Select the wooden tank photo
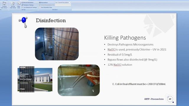Image resolution: width=189 pixels, height=106 pixels. point(57,44)
